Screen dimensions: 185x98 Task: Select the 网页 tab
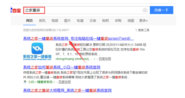pos(29,21)
